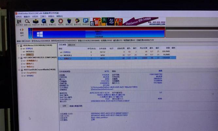Expand the EasyU(U:) tree node
Viewport: 218px width, 131px height.
coord(22,73)
